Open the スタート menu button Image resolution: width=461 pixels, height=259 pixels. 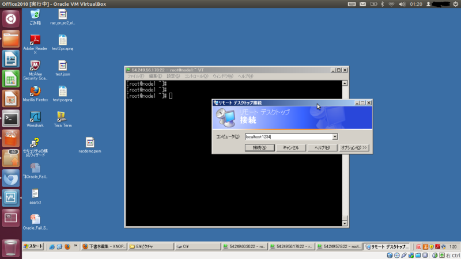(x=33, y=246)
